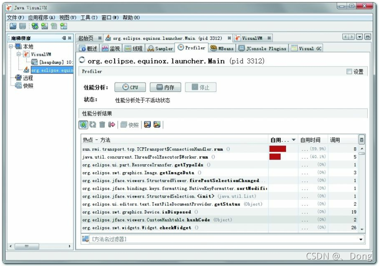Click sort arrow on 自用 column
The image size is (379, 266).
pyautogui.click(x=294, y=140)
